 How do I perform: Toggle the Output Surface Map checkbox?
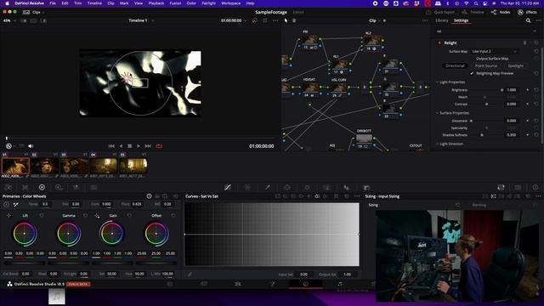coord(472,59)
